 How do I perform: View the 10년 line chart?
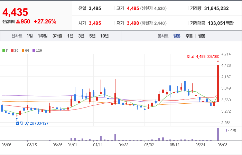[104, 36]
